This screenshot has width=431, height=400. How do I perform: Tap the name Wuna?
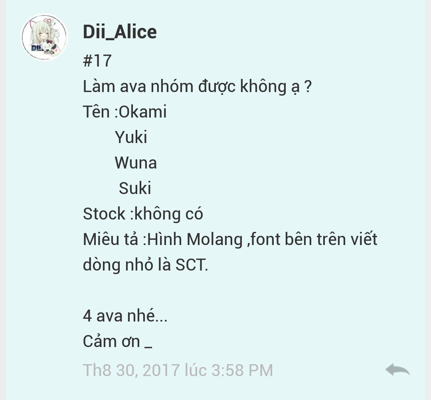[136, 163]
